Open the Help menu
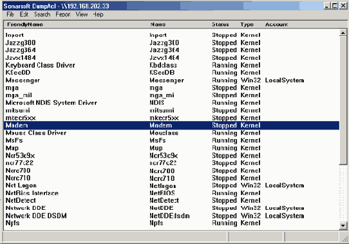 point(98,14)
